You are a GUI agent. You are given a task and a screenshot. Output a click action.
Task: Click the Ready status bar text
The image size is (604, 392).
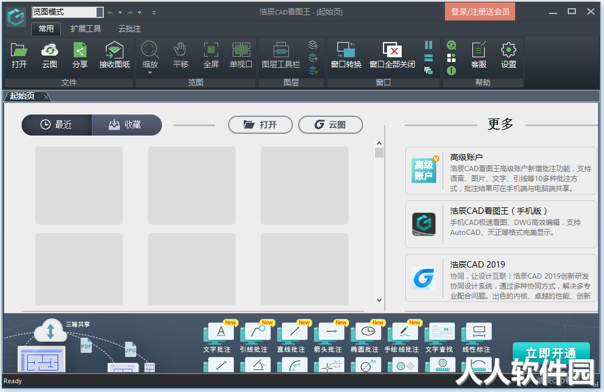(x=13, y=381)
